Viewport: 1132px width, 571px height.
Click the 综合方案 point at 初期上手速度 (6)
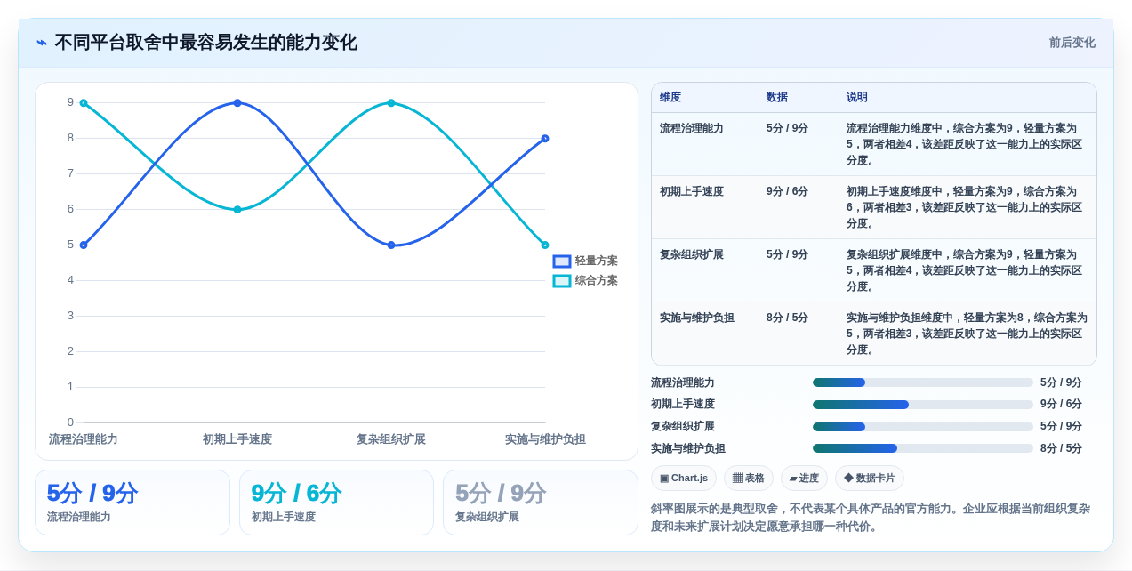point(237,210)
